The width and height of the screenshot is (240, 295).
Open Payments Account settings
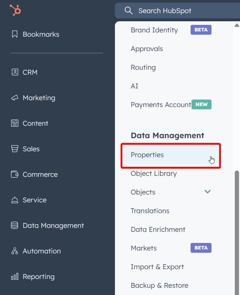[161, 104]
